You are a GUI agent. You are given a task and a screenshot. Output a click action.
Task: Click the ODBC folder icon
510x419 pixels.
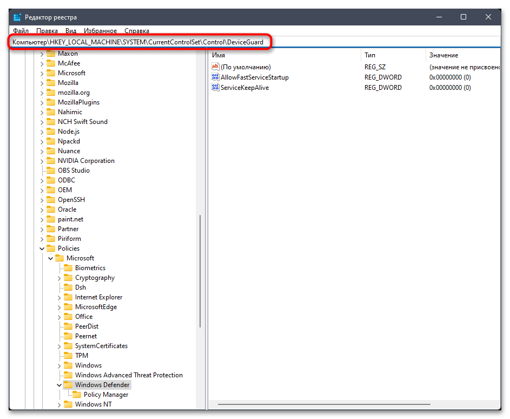(51, 180)
